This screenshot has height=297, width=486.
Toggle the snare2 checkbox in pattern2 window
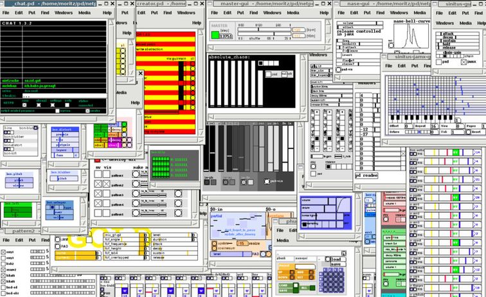click(3, 270)
